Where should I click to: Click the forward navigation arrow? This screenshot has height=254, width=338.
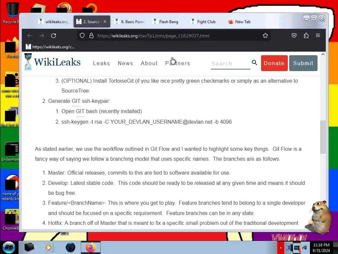click(x=42, y=36)
